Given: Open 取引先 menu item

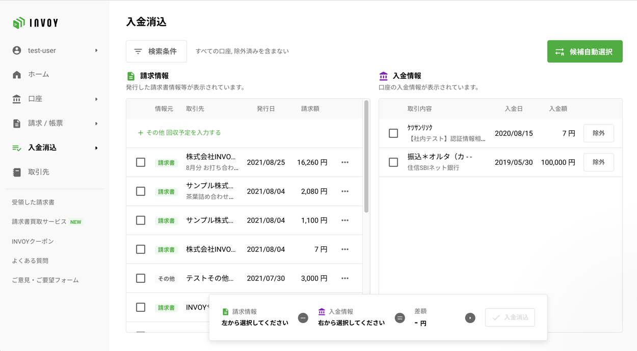Looking at the screenshot, I should click(x=39, y=172).
